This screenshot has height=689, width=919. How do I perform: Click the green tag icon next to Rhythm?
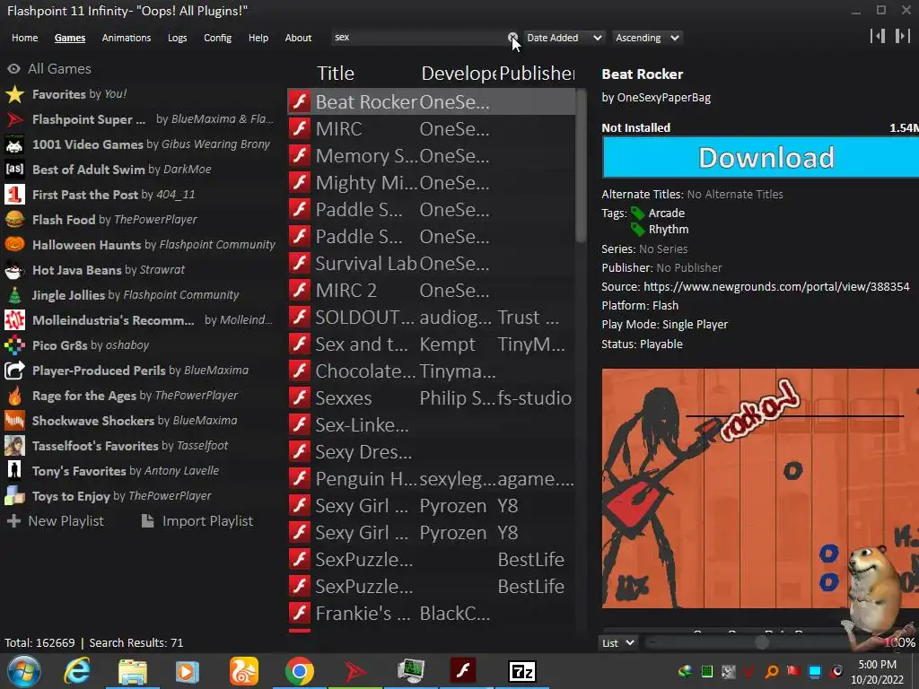point(638,230)
